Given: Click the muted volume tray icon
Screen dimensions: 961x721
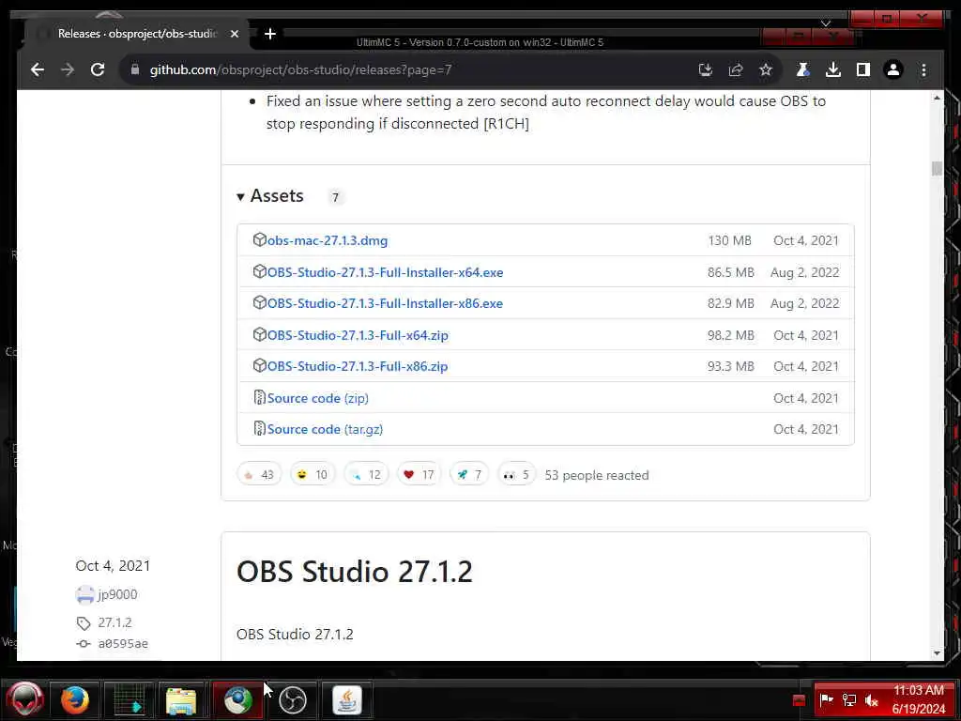Looking at the screenshot, I should 872,700.
